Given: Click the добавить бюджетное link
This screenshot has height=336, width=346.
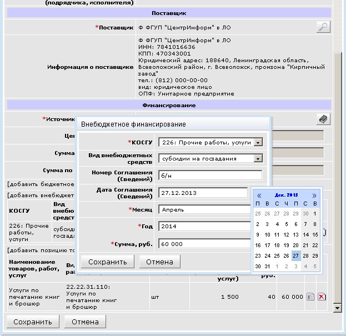Looking at the screenshot, I should pyautogui.click(x=41, y=184).
